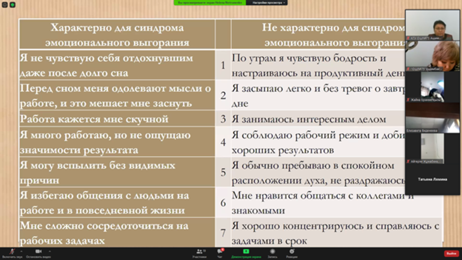The image size is (462, 260).
Task: Open the Participants panel
Action: click(x=199, y=253)
